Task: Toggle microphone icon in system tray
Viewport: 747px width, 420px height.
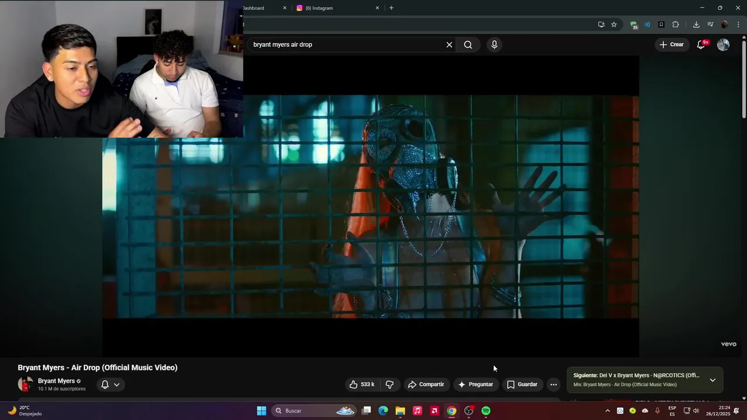Action: [658, 411]
